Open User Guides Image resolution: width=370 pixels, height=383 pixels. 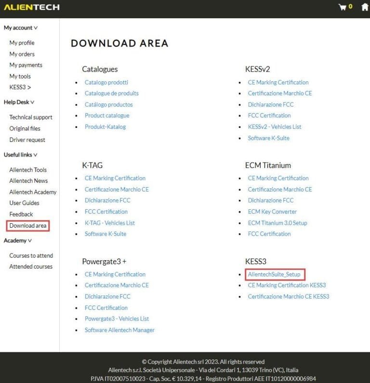click(x=24, y=203)
